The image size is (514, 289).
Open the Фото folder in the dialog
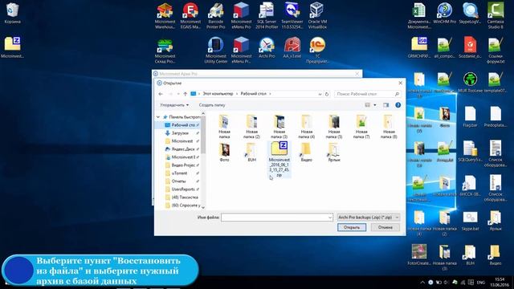point(225,153)
